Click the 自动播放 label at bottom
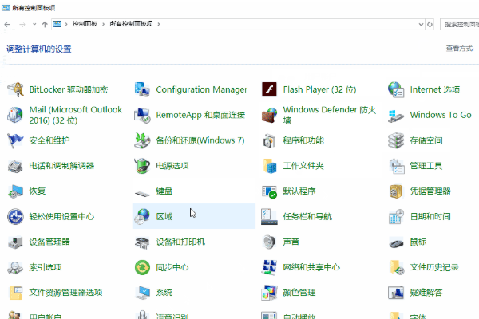The image size is (479, 319). [299, 317]
